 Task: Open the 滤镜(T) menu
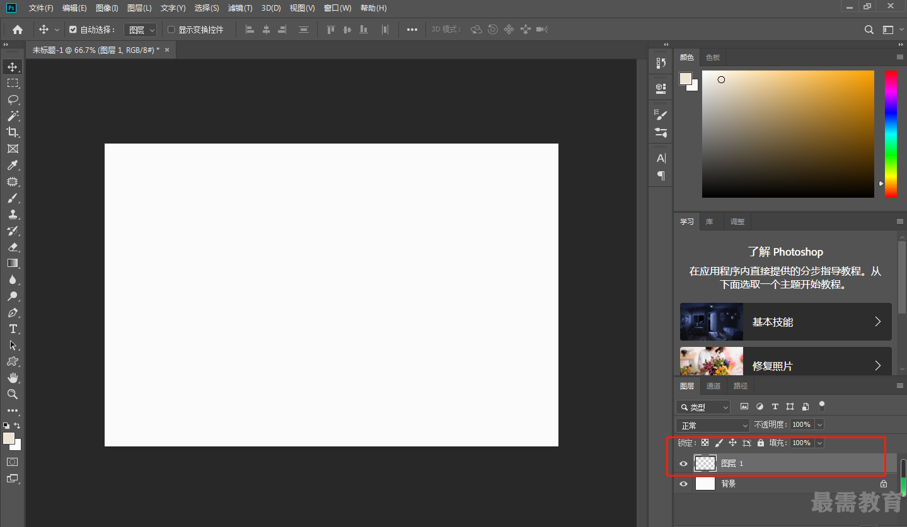240,8
